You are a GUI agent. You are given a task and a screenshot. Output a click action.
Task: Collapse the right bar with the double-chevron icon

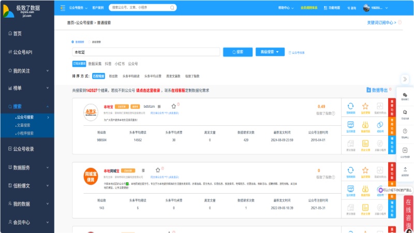click(405, 79)
